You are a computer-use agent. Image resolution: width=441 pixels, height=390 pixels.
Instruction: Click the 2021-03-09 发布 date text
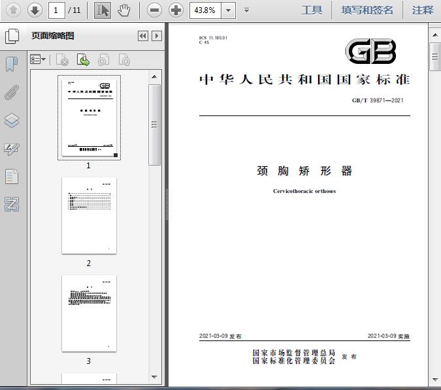point(220,336)
